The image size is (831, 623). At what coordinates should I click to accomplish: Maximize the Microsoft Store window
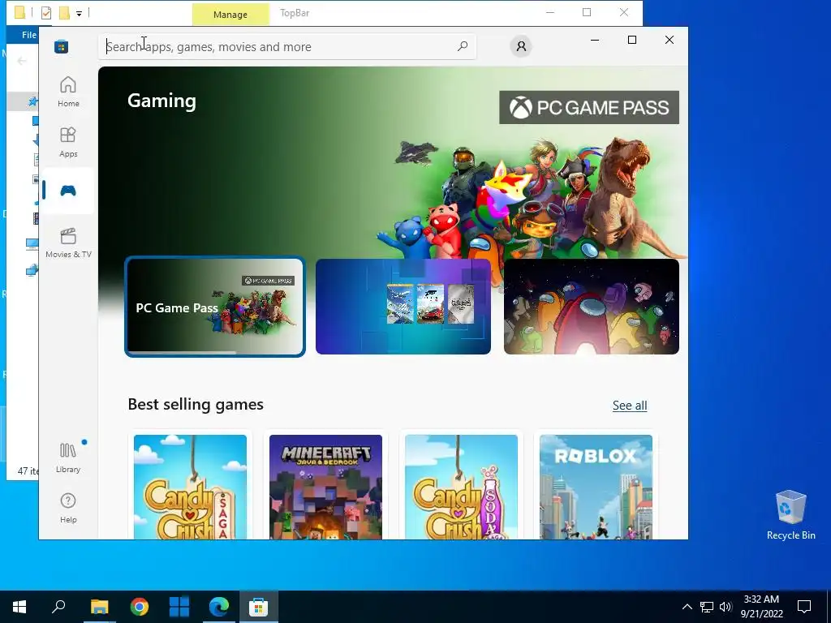click(x=631, y=40)
